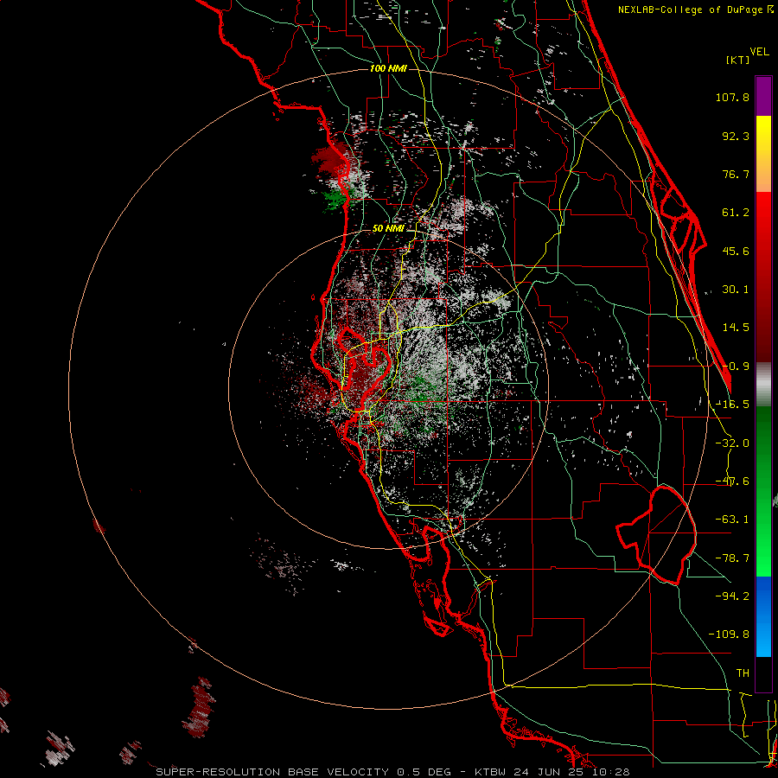Click the Super-Resolution Base Velocity caption
Screen dimensions: 778x778
pos(392,772)
